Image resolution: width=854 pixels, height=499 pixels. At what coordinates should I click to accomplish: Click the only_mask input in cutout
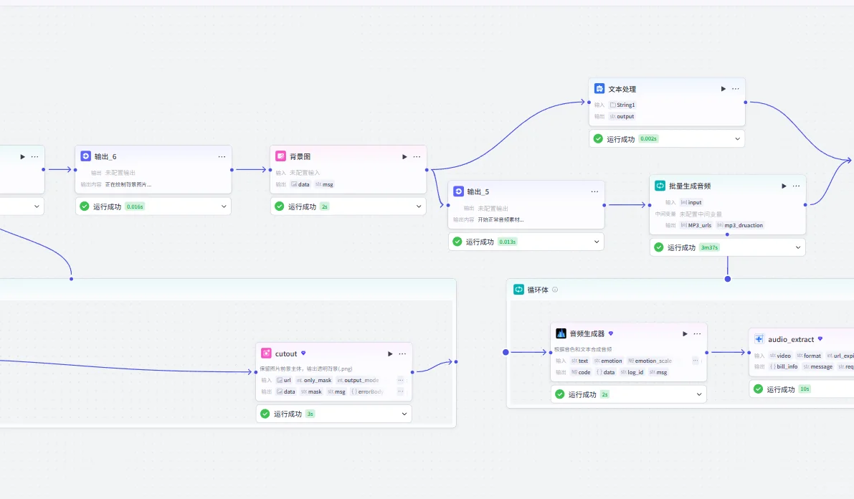(314, 380)
